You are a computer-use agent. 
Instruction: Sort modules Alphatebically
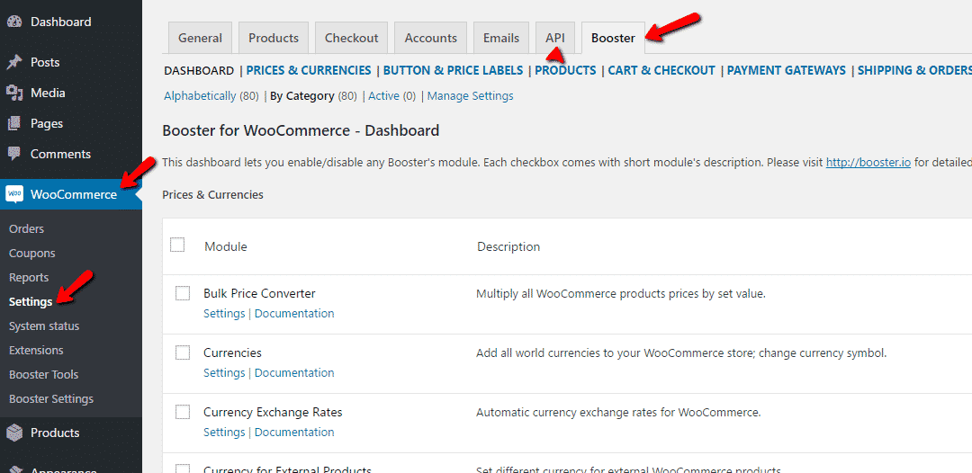click(x=200, y=96)
